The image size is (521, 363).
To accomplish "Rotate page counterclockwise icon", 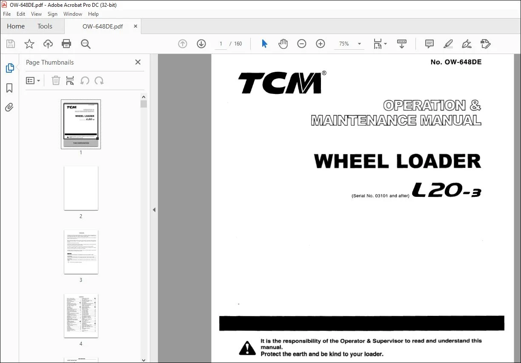I will pyautogui.click(x=85, y=80).
